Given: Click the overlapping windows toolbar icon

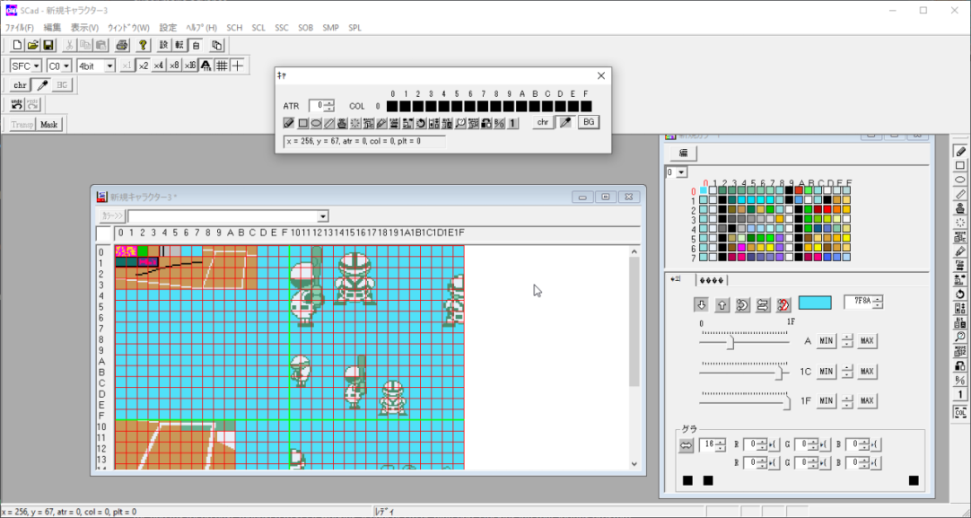Looking at the screenshot, I should tap(217, 45).
